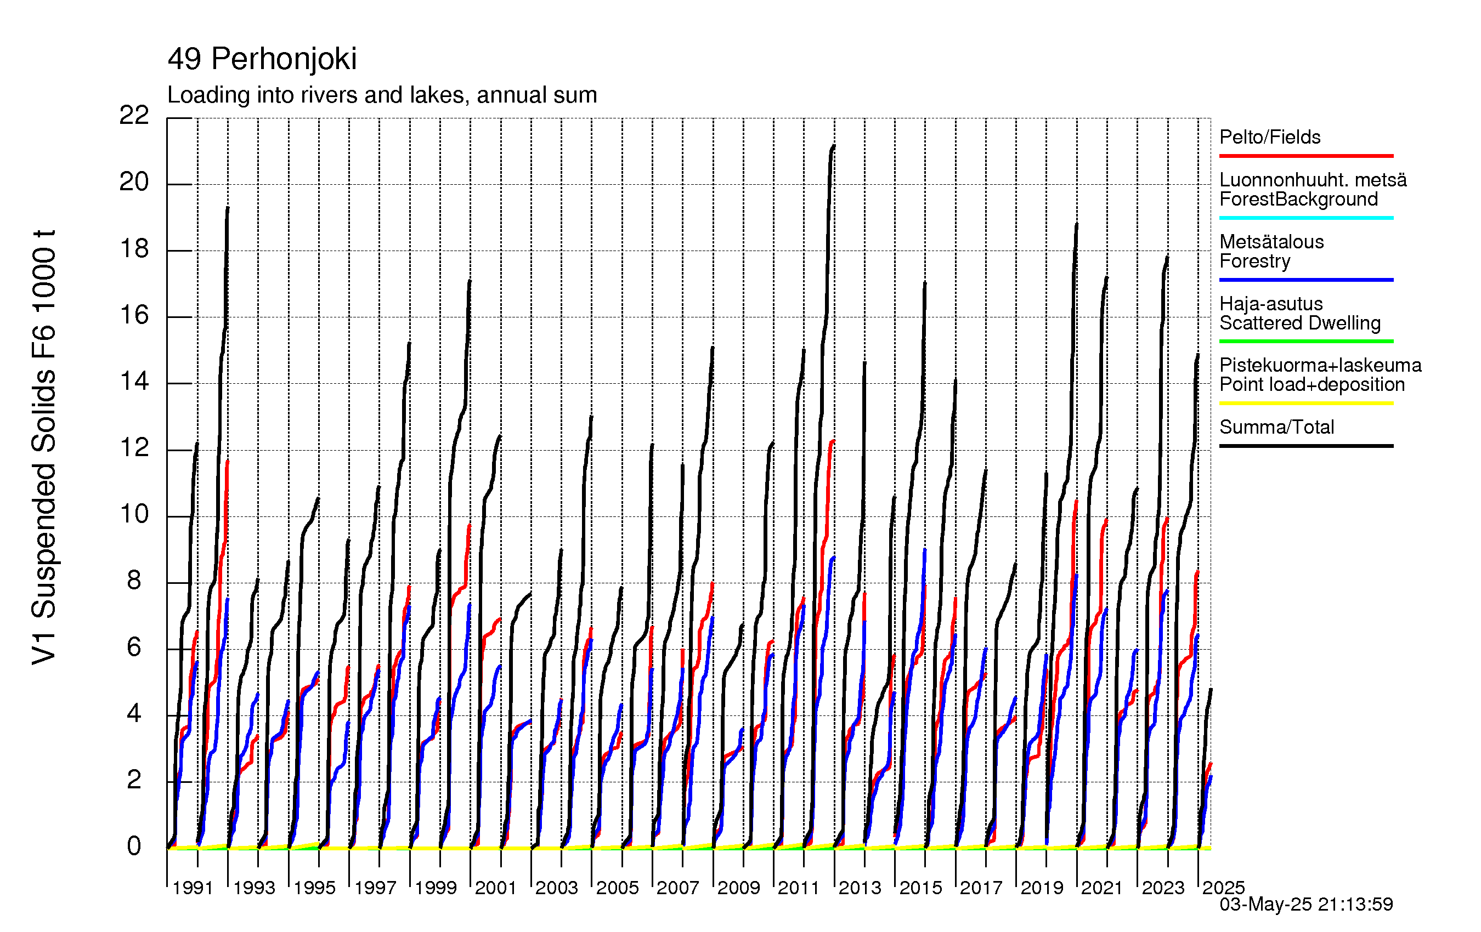Click x-axis year label 2013
The image size is (1481, 932).
[x=860, y=888]
